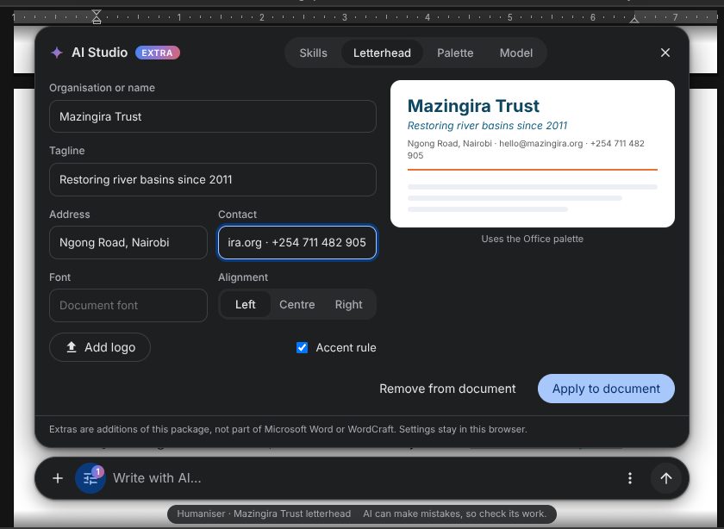724x529 pixels.
Task: Click the EXTRA badge
Action: (x=158, y=53)
